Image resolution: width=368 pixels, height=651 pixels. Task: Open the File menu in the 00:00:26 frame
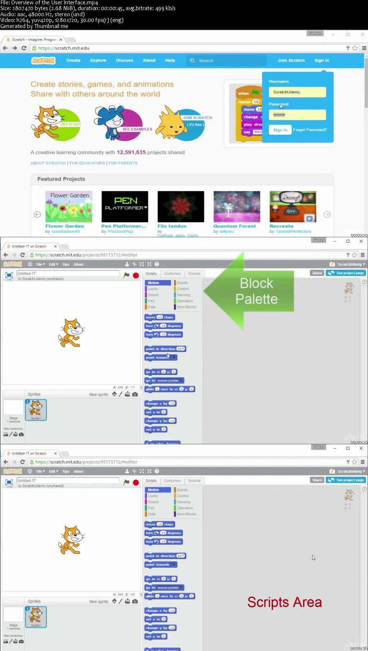(40, 264)
